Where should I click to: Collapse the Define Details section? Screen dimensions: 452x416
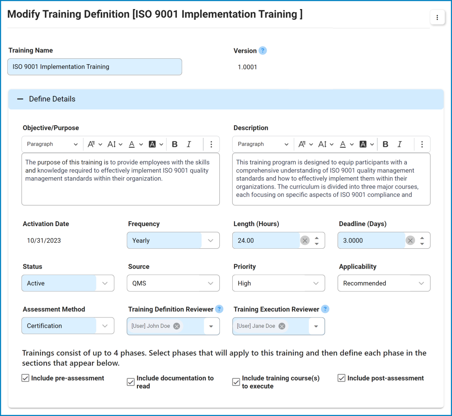click(x=20, y=99)
